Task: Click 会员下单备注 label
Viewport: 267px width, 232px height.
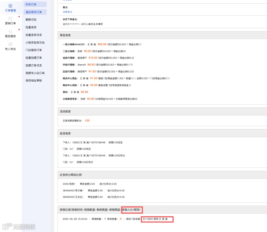Action: coord(70,19)
